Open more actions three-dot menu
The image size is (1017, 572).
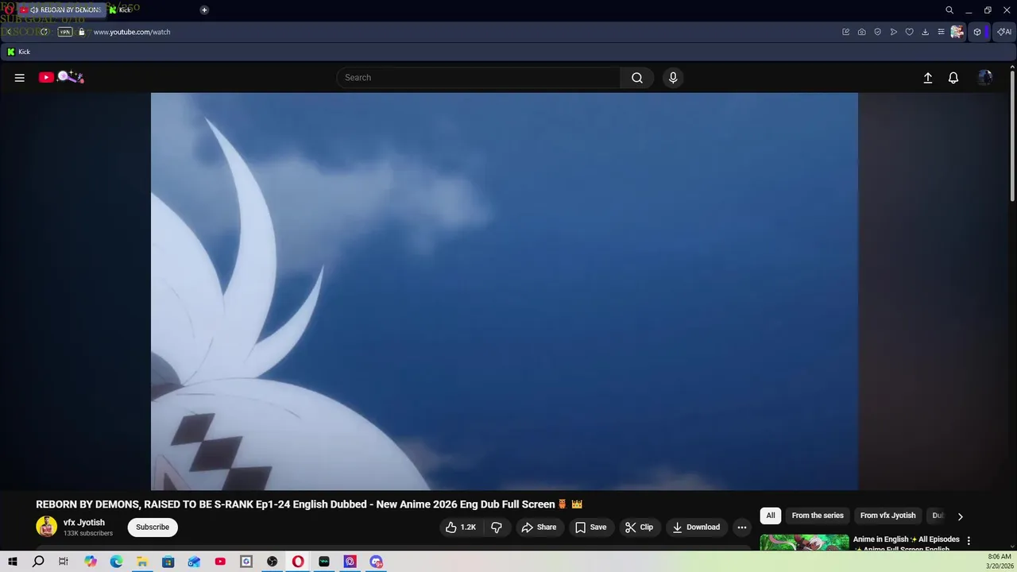coord(742,528)
